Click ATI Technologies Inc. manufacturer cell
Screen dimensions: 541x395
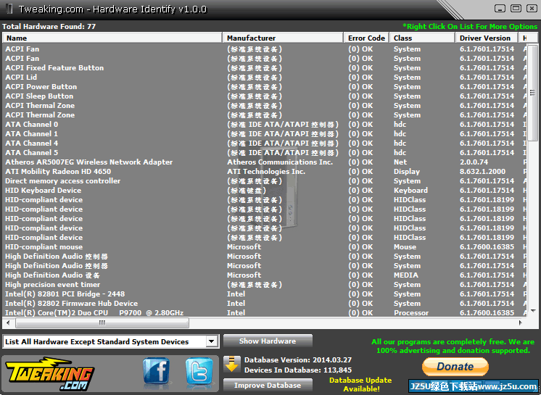pyautogui.click(x=266, y=171)
